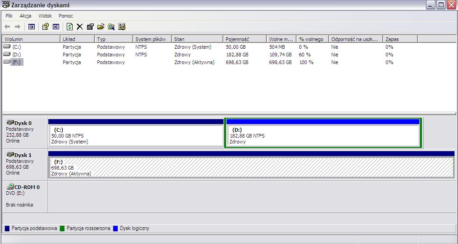Click the 'Zdrowy (System)' cell in list
The width and height of the screenshot is (458, 244).
click(x=193, y=47)
